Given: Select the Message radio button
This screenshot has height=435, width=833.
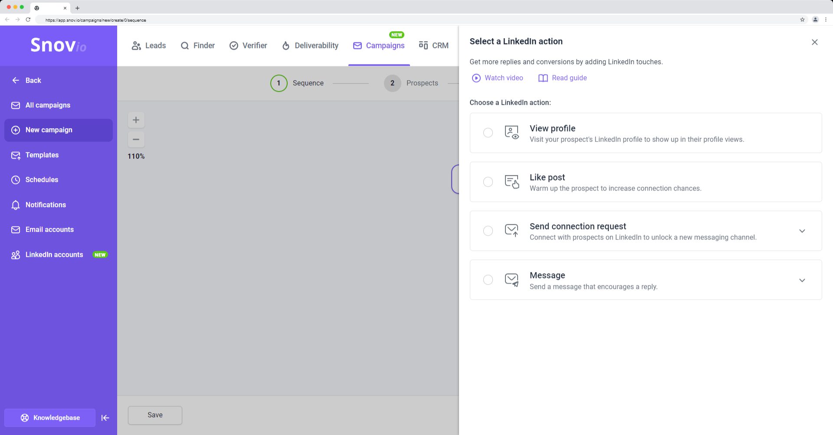Looking at the screenshot, I should point(488,279).
